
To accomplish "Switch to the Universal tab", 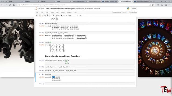I will (29, 1).
